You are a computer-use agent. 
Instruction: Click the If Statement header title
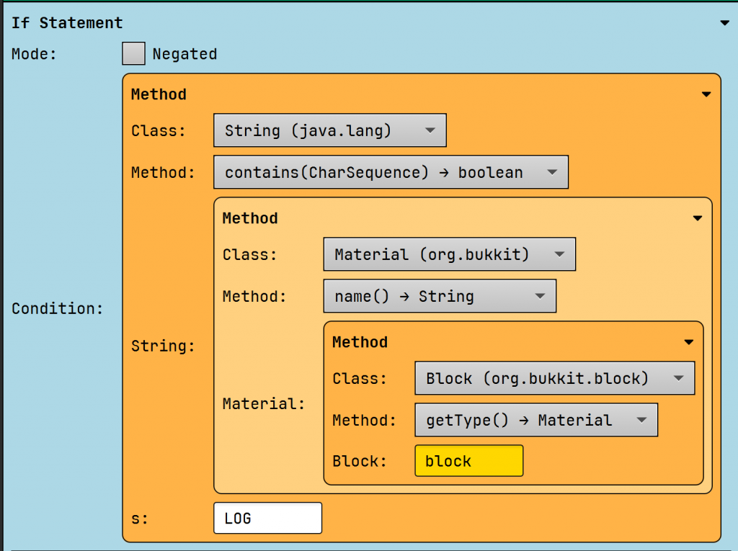coord(67,23)
